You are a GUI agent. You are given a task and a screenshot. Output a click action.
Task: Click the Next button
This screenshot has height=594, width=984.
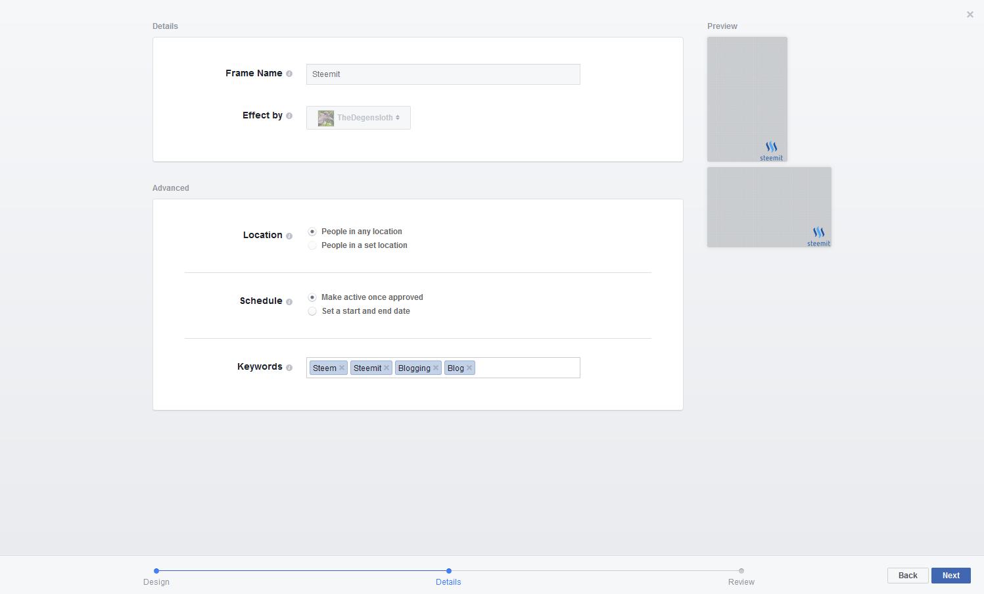coord(951,576)
